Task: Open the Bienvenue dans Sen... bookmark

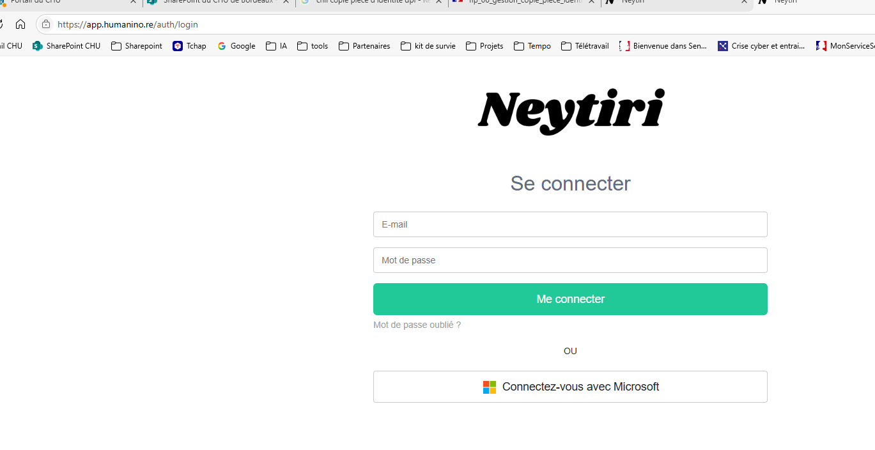Action: [x=663, y=46]
